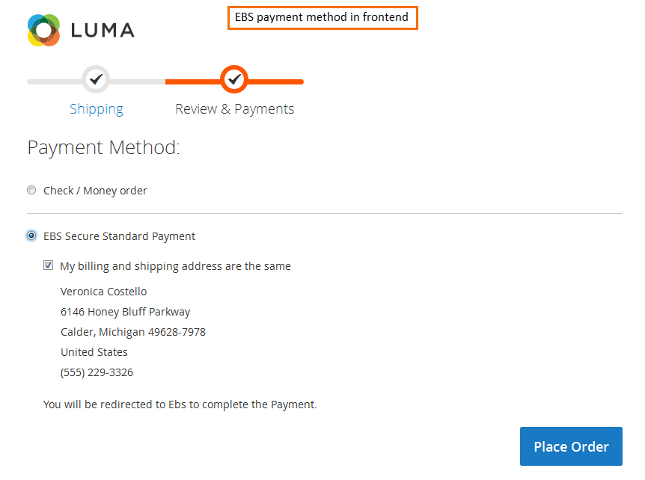Click the 6146 Honey Bluff Parkway address line
645x480 pixels.
pyautogui.click(x=125, y=312)
